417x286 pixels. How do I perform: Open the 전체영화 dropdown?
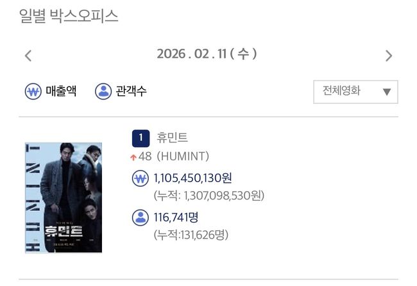355,92
